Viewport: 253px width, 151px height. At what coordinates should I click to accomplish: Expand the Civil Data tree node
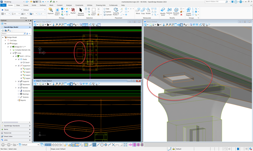(x=5, y=40)
